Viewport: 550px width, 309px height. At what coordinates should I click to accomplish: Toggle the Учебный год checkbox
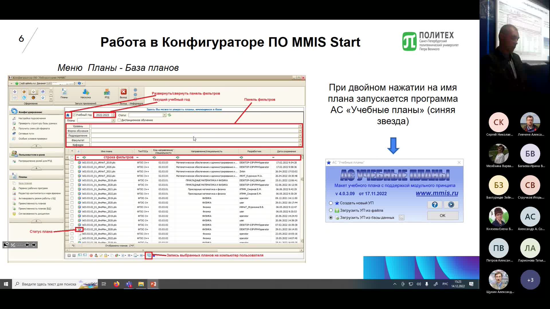point(74,115)
